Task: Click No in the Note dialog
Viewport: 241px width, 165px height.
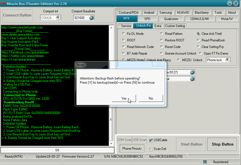Action: (151, 98)
